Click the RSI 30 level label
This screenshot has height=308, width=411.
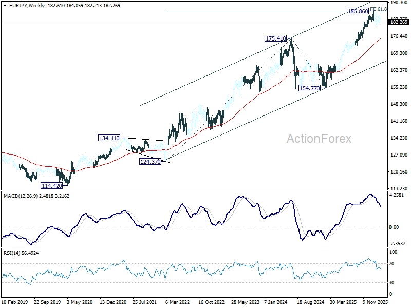(391, 283)
